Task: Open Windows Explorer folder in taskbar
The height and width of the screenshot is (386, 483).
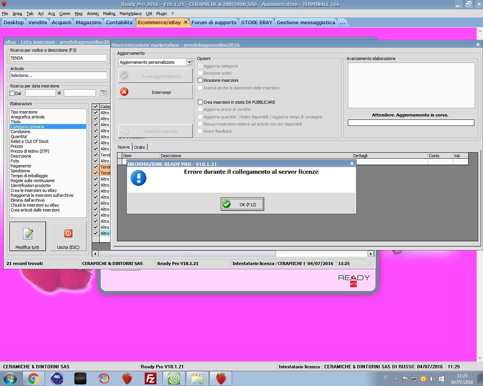Action: point(197,378)
